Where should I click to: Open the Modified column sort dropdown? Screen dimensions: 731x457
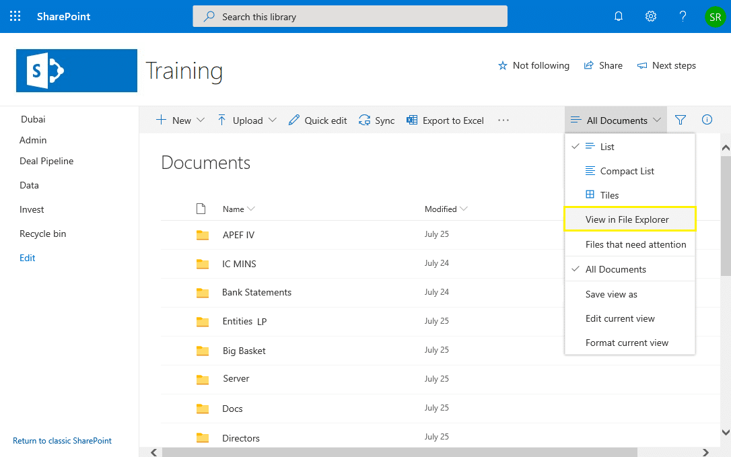465,209
